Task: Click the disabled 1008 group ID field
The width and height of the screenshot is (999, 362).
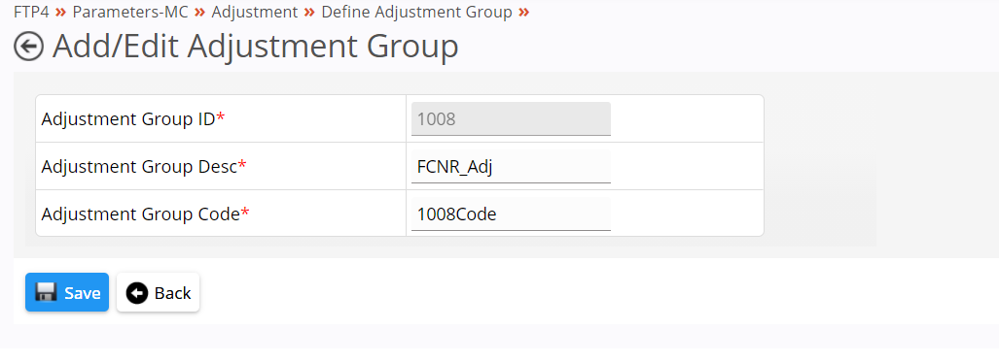Action: tap(511, 119)
